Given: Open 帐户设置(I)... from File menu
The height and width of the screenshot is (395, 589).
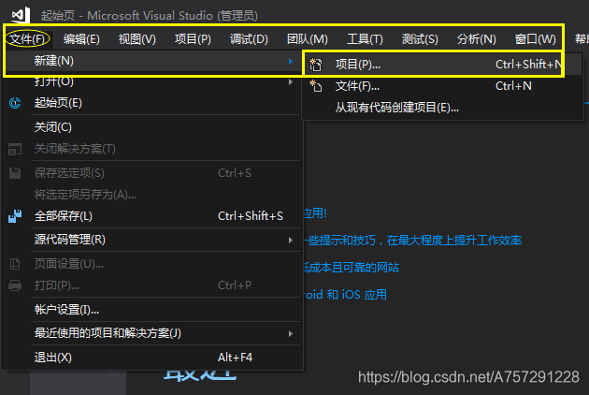Looking at the screenshot, I should tap(151, 310).
